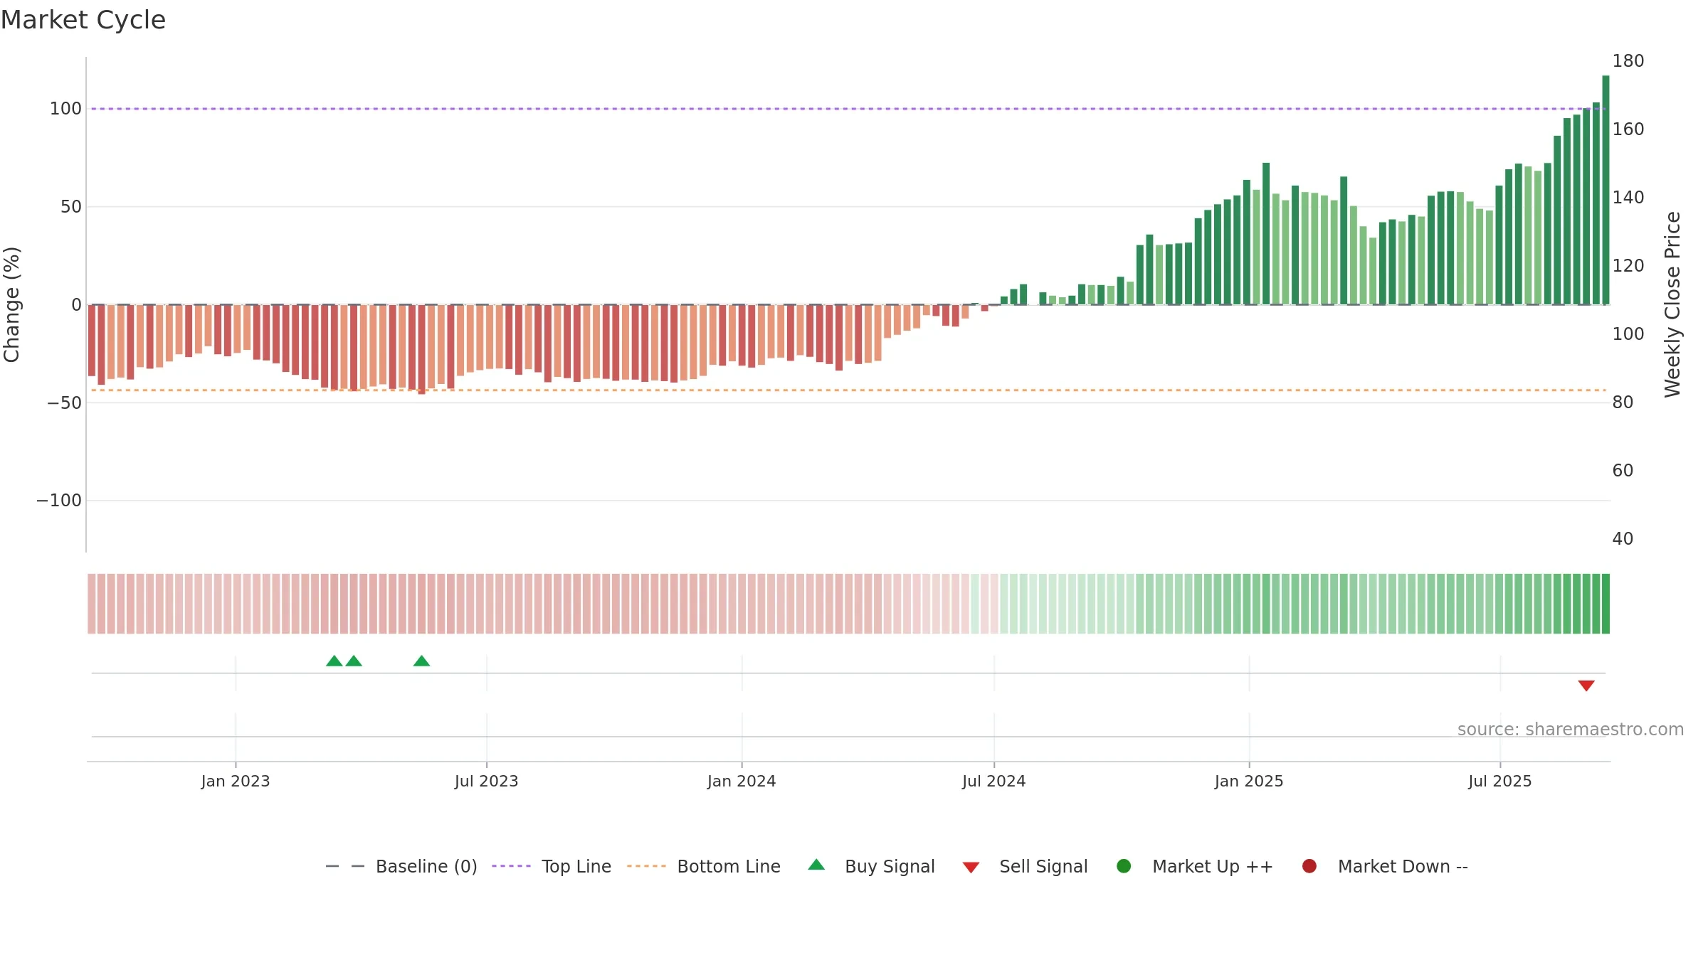Toggle the Sell Signal legend entry

[x=1025, y=866]
